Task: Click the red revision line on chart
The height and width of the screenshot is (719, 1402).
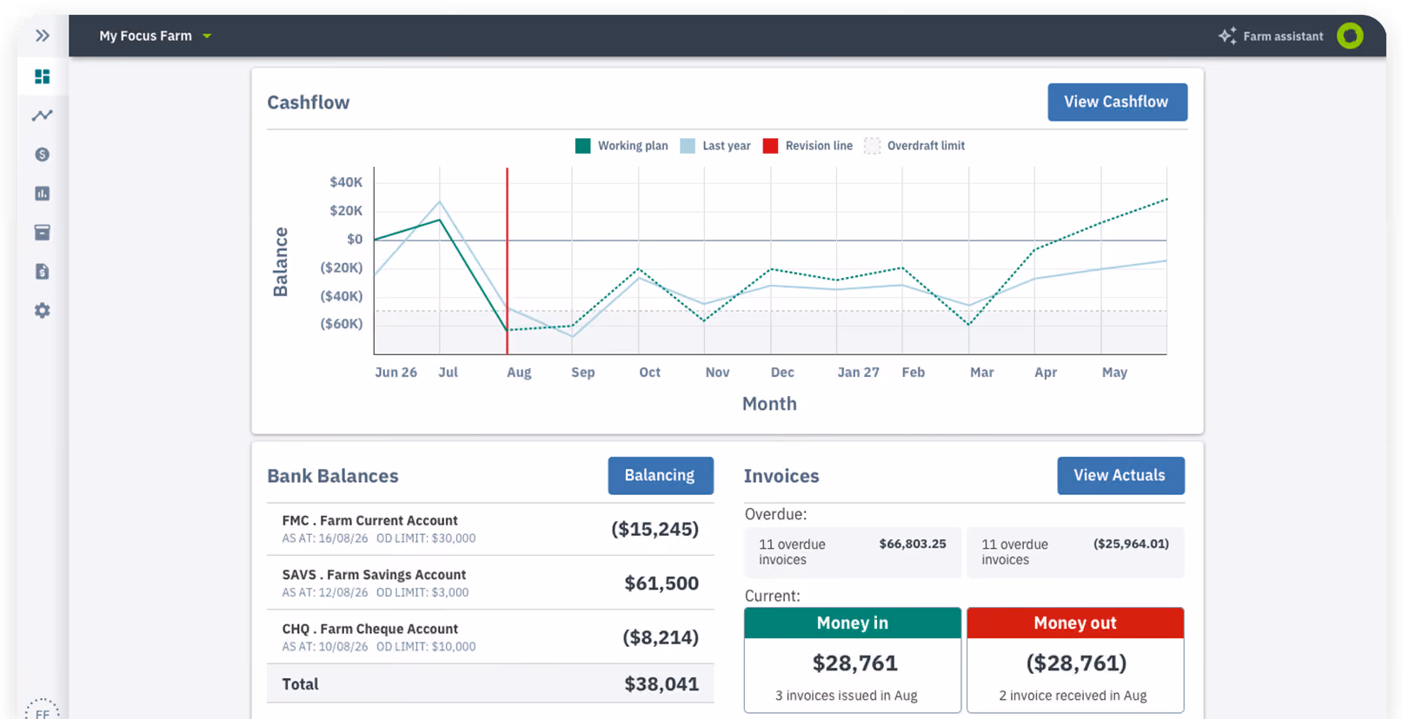Action: click(508, 261)
